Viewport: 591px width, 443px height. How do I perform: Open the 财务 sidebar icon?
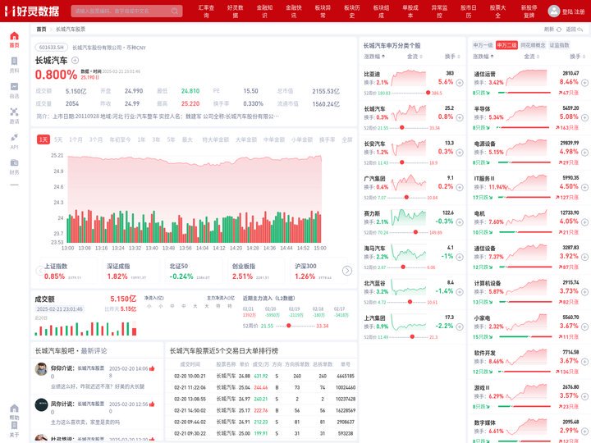point(14,162)
